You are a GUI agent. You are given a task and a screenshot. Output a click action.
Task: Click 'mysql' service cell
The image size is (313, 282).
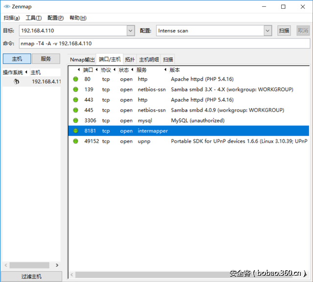click(145, 121)
